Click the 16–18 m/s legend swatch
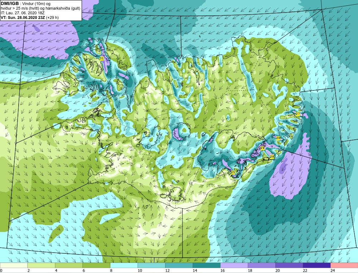This screenshot has height=273, width=358. tap(234, 265)
